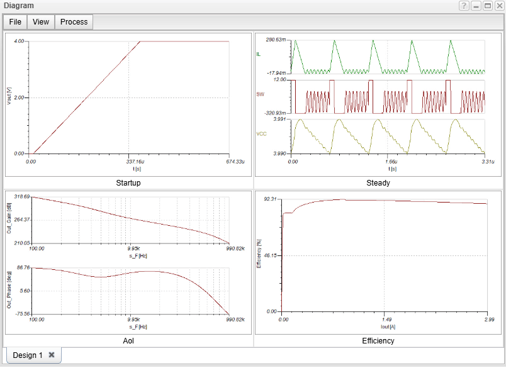Click the Aol plot title

click(x=127, y=341)
